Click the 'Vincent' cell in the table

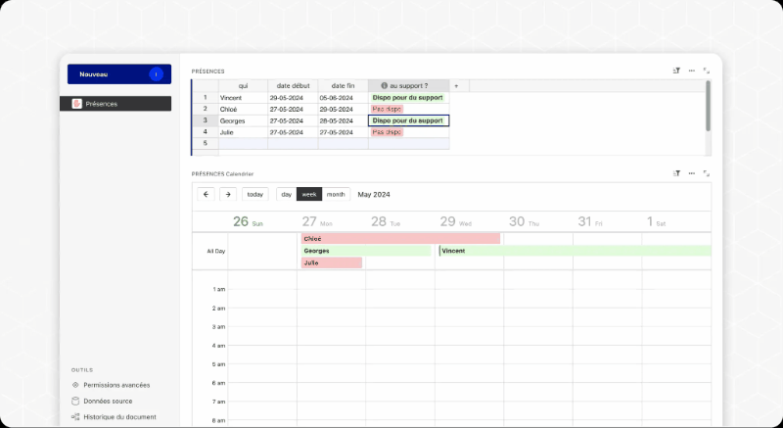tap(243, 98)
